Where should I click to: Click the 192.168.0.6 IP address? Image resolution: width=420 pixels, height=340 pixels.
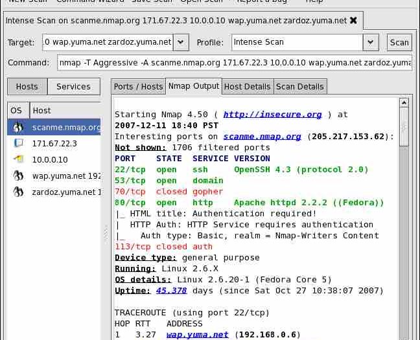(x=268, y=335)
